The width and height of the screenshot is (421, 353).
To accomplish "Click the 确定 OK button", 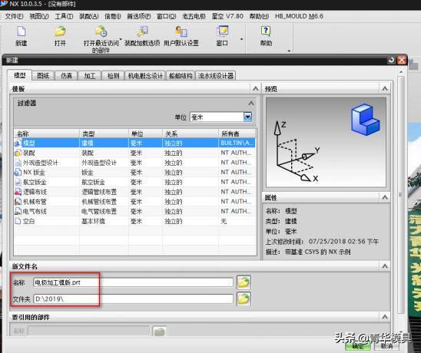I will [358, 347].
